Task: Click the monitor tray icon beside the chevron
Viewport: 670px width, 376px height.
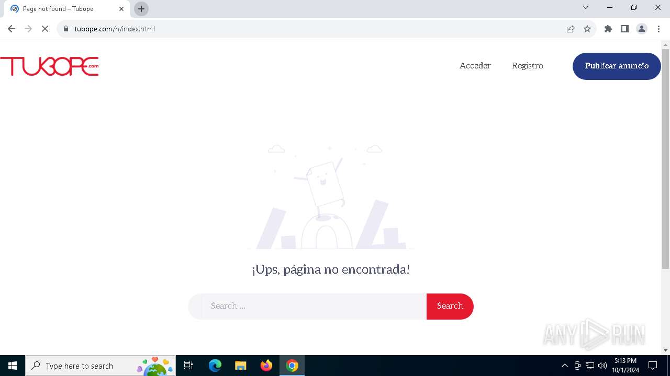Action: (577, 366)
